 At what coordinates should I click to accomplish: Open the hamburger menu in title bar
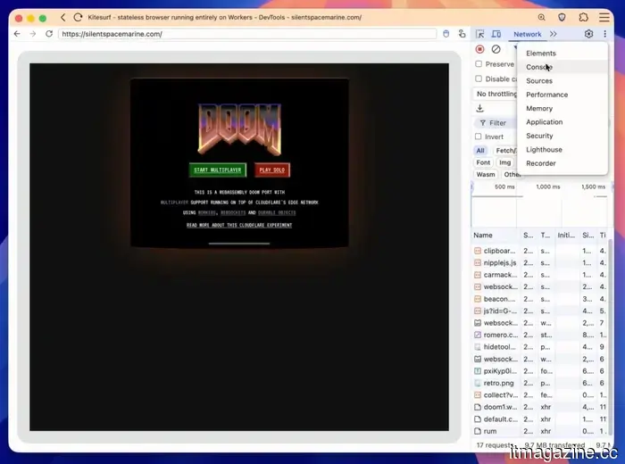coord(604,17)
